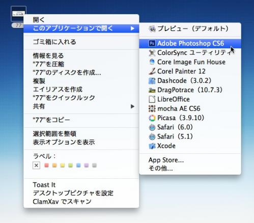Click the Corel Painter 12 brush icon
This screenshot has width=254, height=223.
pos(152,71)
